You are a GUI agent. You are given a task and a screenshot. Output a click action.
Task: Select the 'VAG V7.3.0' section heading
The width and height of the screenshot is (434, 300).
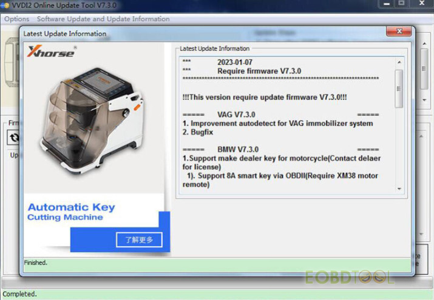pyautogui.click(x=236, y=115)
